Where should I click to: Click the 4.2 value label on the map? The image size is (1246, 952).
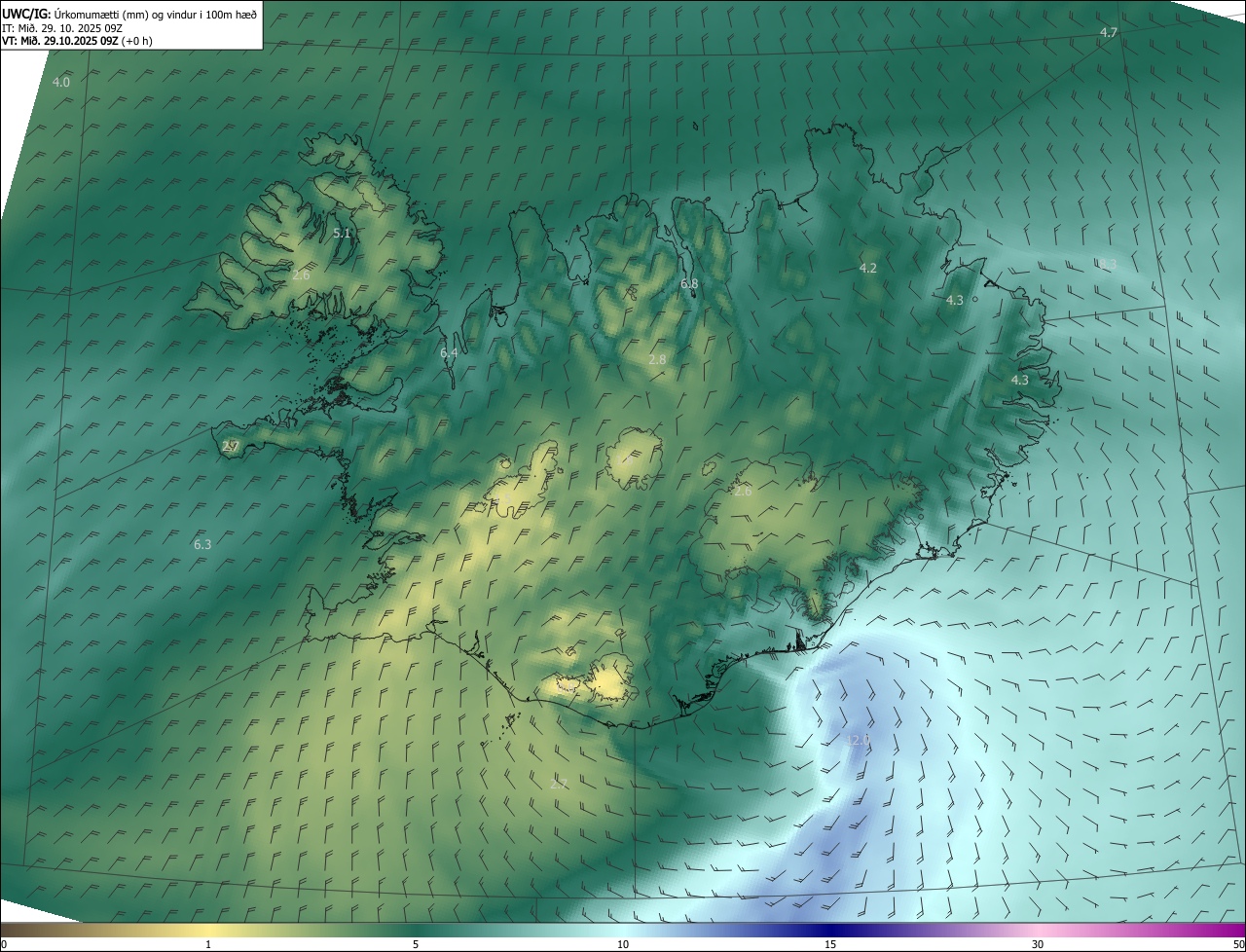click(x=868, y=269)
